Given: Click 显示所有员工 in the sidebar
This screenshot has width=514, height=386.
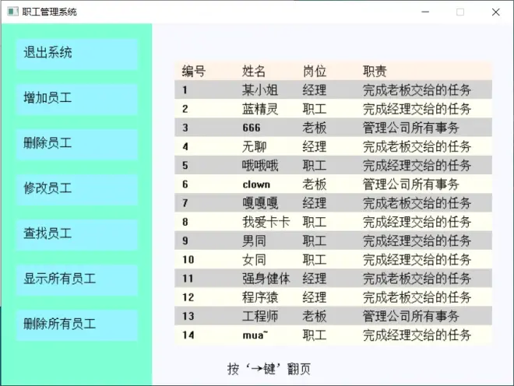Looking at the screenshot, I should click(x=76, y=279).
